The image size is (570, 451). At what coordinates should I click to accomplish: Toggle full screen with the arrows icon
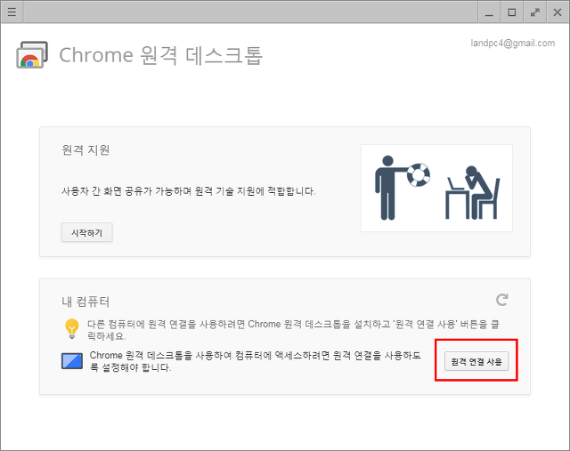click(x=534, y=12)
